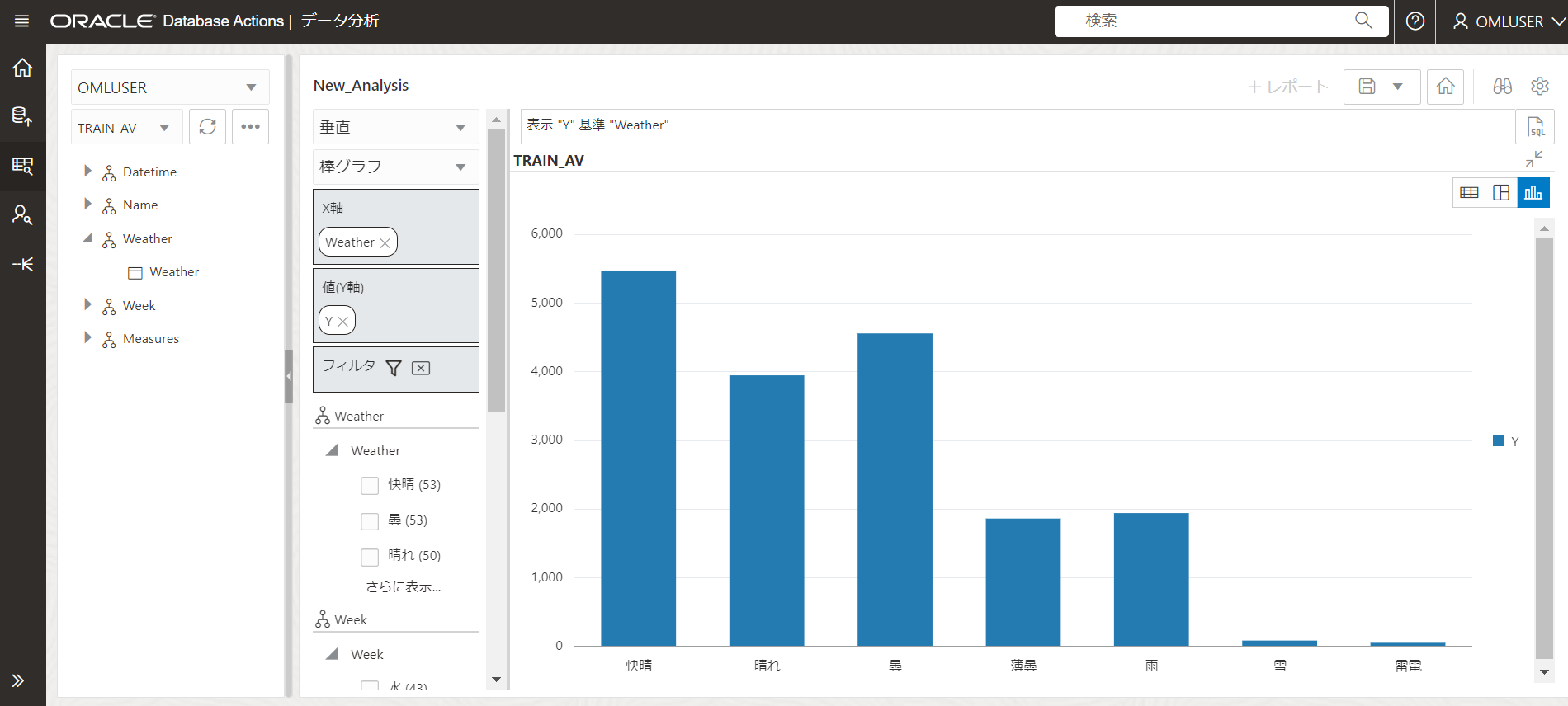Expand the sidebar with double chevron
The image size is (1568, 706).
[x=18, y=680]
